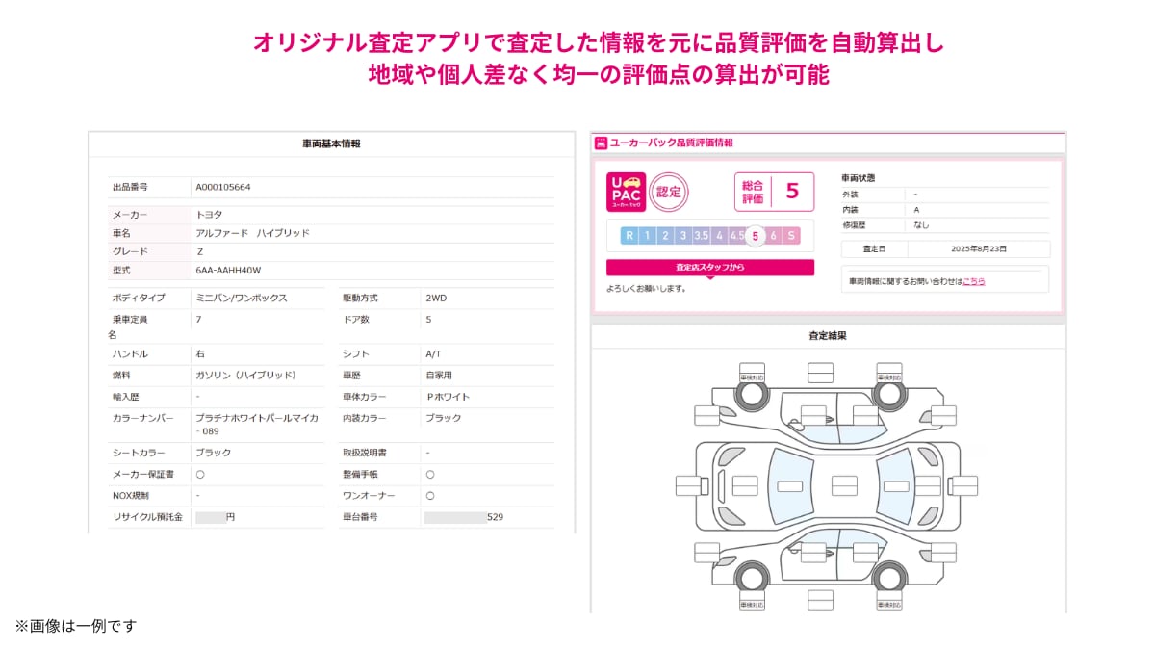
Task: Select the 4.5 cell on the rating scale
Action: (736, 235)
